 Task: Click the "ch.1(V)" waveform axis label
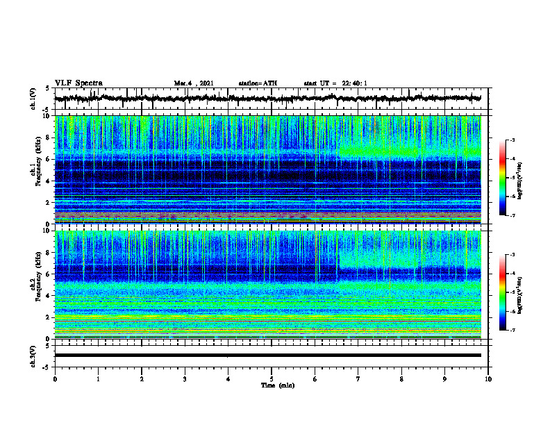pos(33,99)
